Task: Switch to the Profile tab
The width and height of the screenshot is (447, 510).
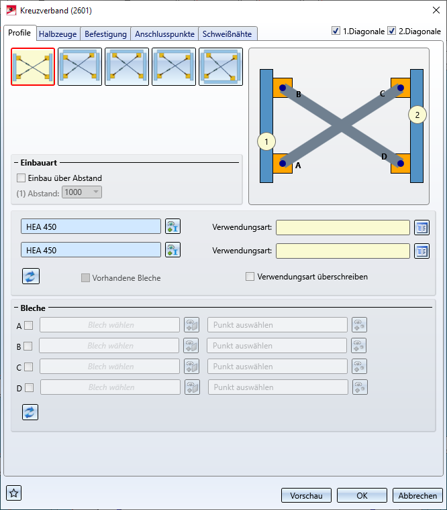Action: [x=19, y=33]
